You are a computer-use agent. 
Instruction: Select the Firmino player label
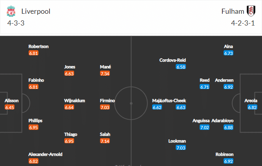point(107,100)
